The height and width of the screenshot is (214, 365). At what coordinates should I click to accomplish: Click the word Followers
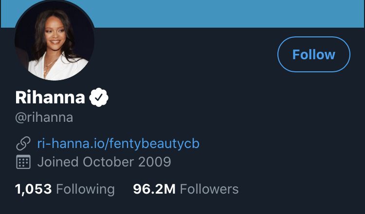pos(209,189)
